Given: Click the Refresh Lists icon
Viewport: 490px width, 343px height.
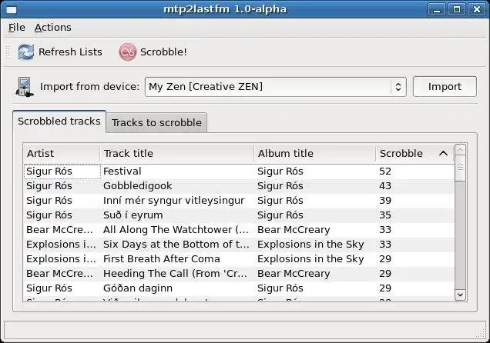Looking at the screenshot, I should pos(25,52).
